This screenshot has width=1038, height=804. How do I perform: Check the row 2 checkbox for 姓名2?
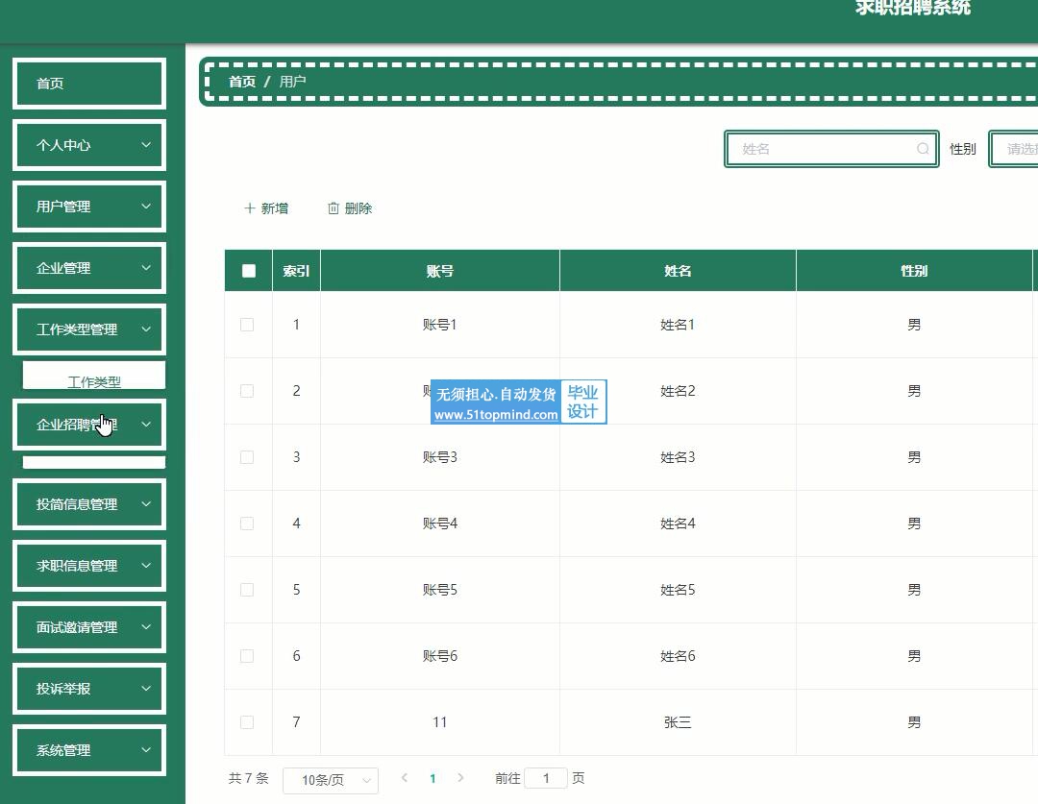[247, 390]
